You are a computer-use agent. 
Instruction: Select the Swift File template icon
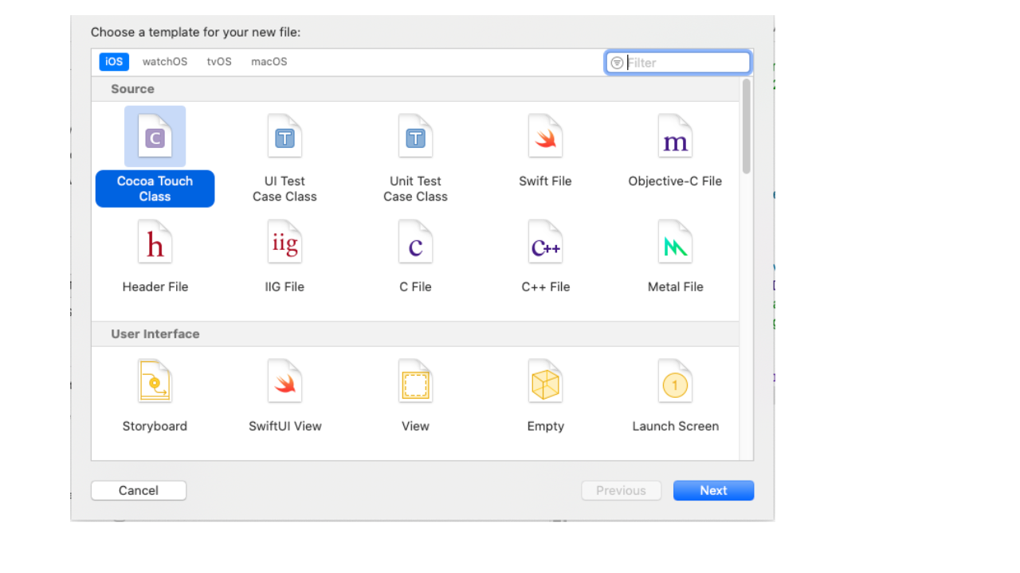coord(545,137)
